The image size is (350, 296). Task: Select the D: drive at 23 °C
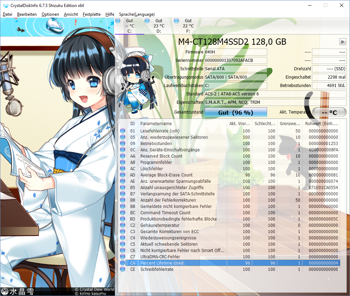click(x=159, y=26)
